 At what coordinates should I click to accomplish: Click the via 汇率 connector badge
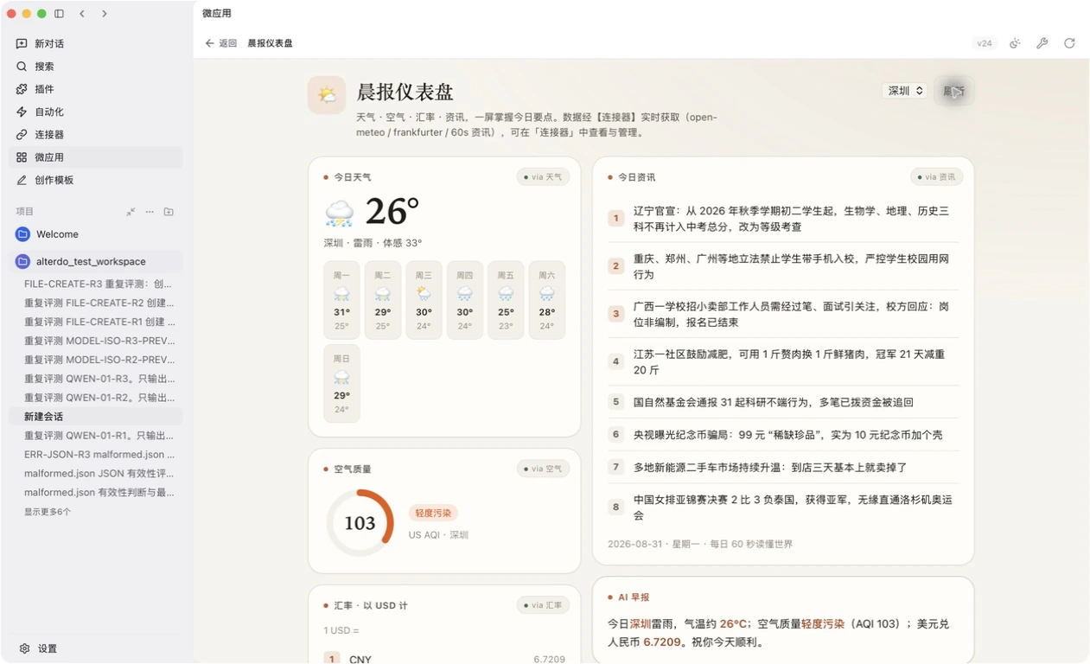pos(543,605)
